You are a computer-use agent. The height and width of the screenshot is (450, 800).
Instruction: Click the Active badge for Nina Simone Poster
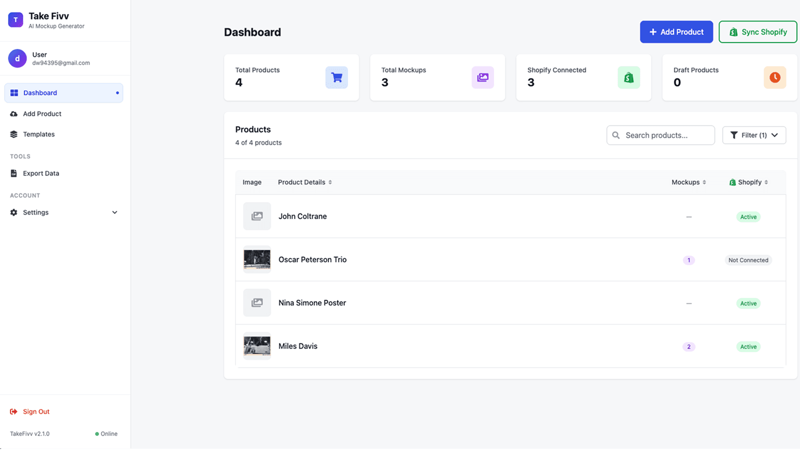click(748, 303)
